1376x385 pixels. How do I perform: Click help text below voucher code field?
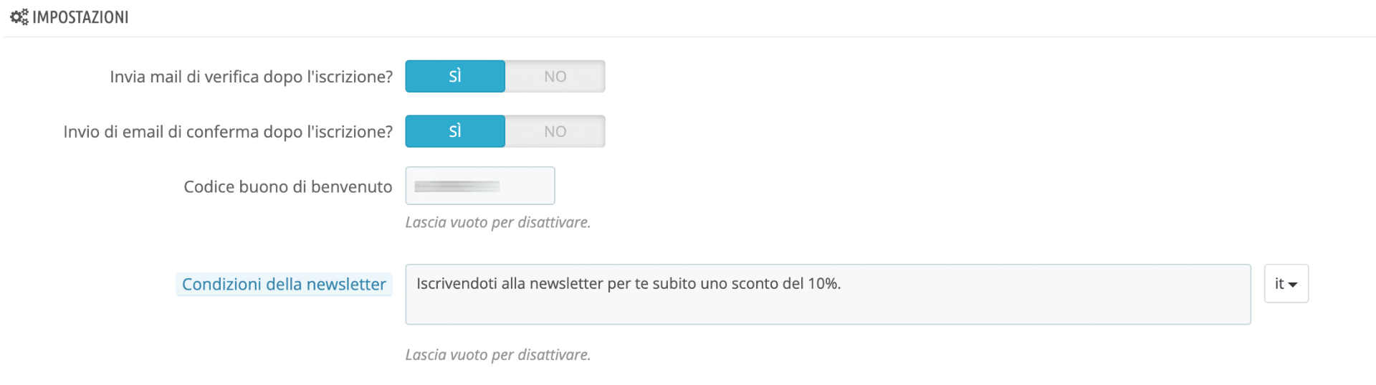tap(497, 222)
